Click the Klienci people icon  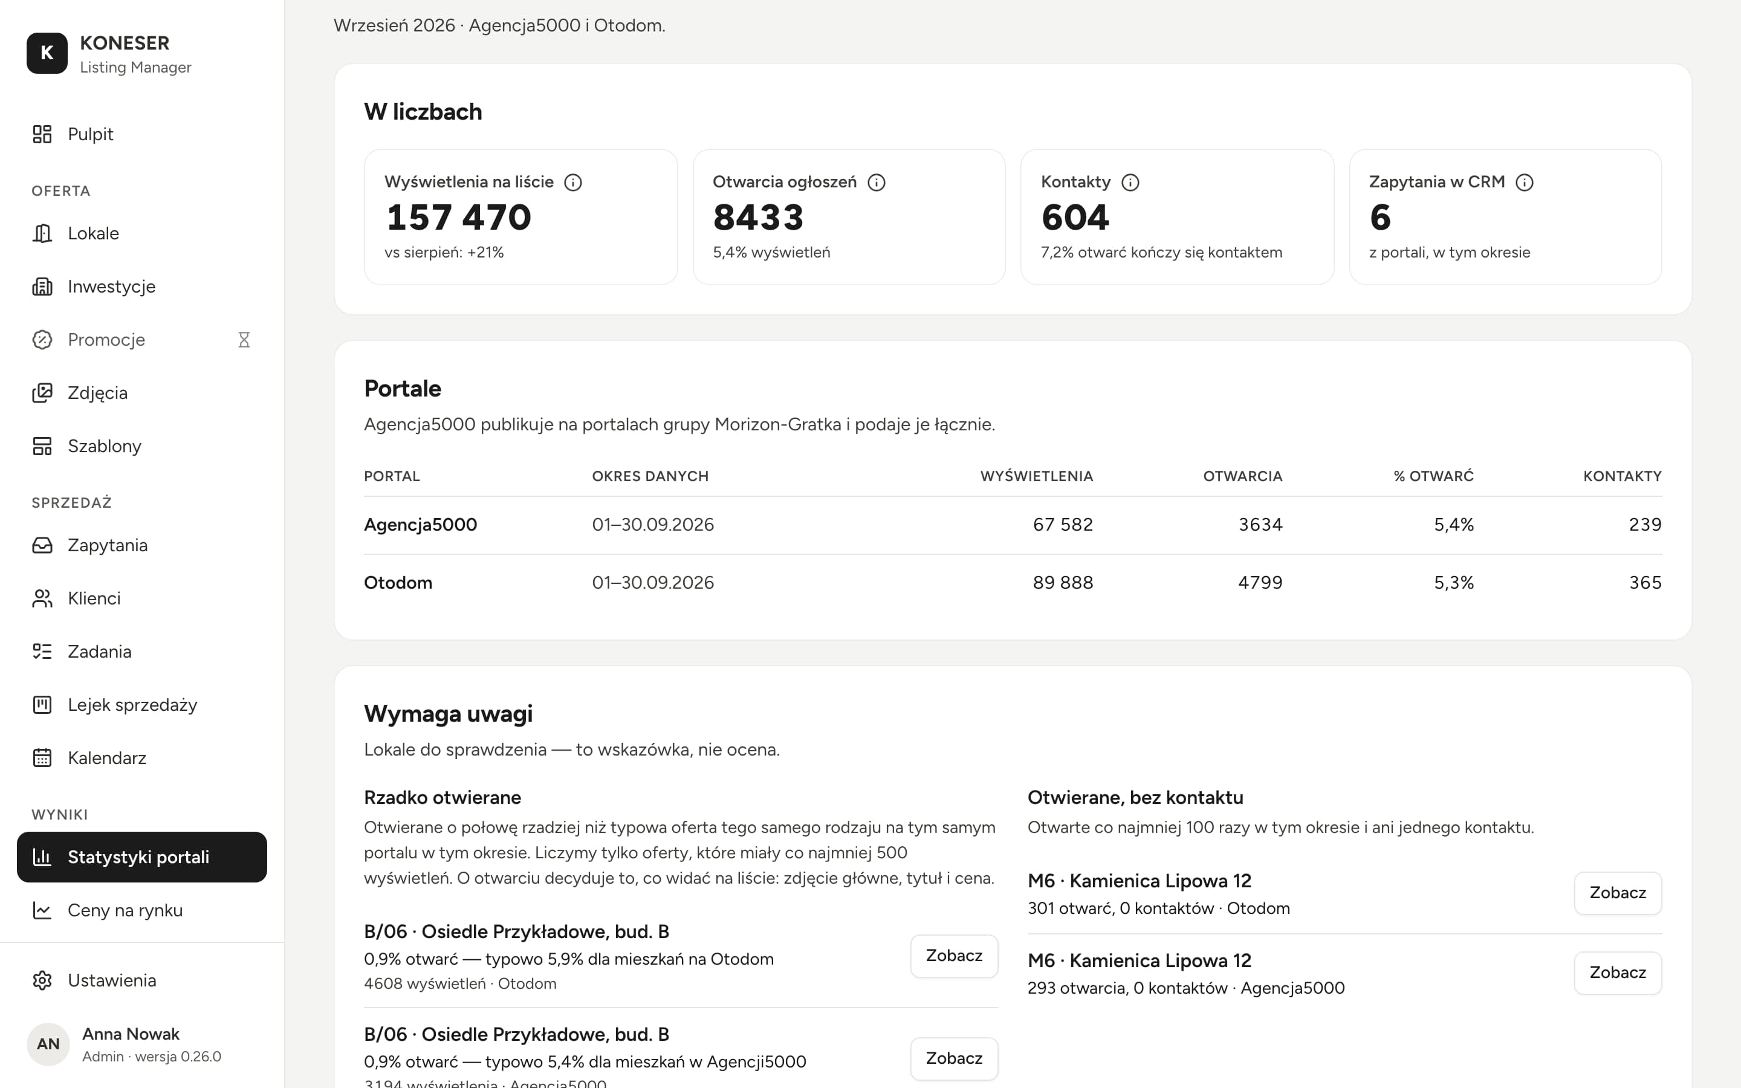coord(42,598)
